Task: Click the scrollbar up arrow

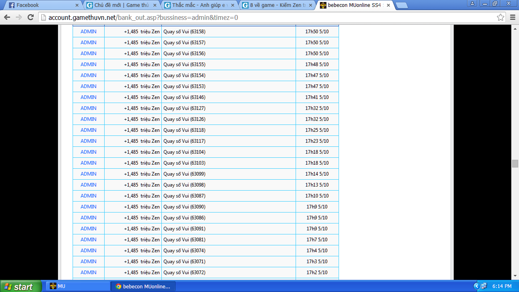Action: (x=515, y=28)
